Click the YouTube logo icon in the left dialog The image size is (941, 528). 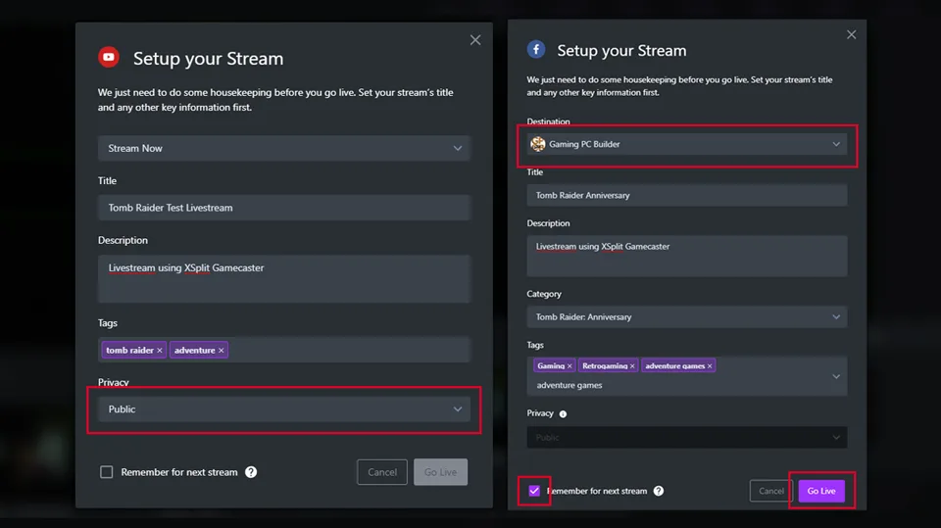pyautogui.click(x=109, y=57)
